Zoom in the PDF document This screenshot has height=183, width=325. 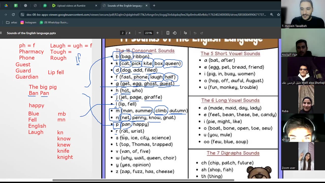pos(157,33)
